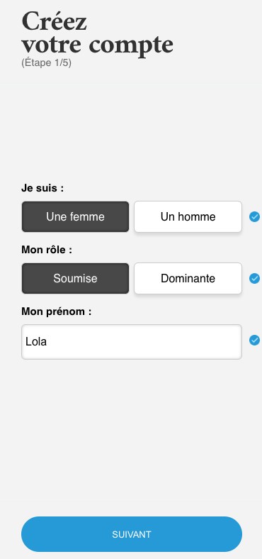Image resolution: width=262 pixels, height=559 pixels.
Task: Click the blue checkmark beside gender options
Action: tap(254, 217)
